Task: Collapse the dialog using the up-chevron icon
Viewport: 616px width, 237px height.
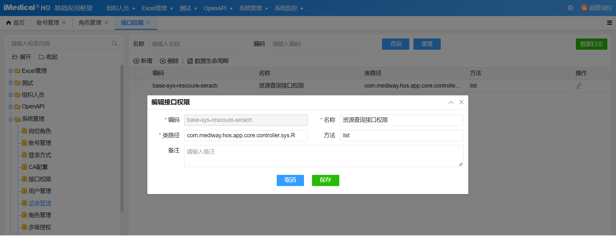Action: (x=451, y=102)
